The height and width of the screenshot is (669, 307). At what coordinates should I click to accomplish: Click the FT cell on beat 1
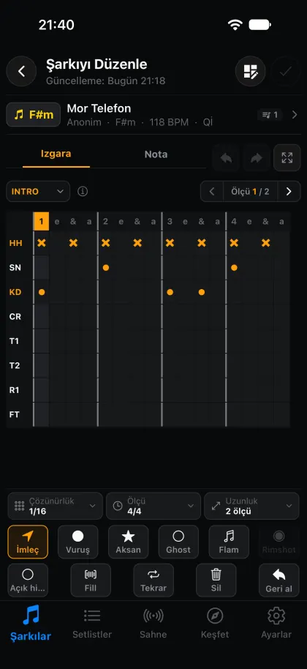(x=42, y=414)
